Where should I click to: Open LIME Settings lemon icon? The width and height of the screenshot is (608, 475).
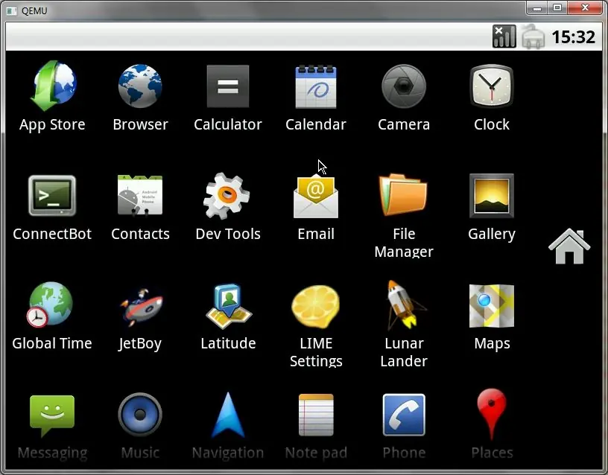pos(316,307)
